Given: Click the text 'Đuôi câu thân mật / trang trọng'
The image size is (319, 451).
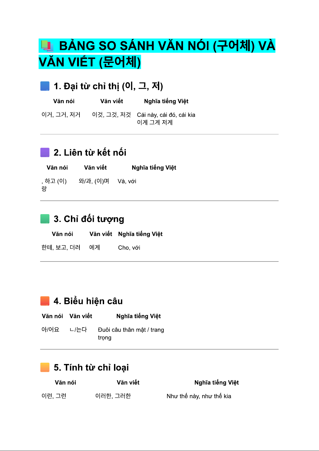Looking at the screenshot, I should 131,330.
